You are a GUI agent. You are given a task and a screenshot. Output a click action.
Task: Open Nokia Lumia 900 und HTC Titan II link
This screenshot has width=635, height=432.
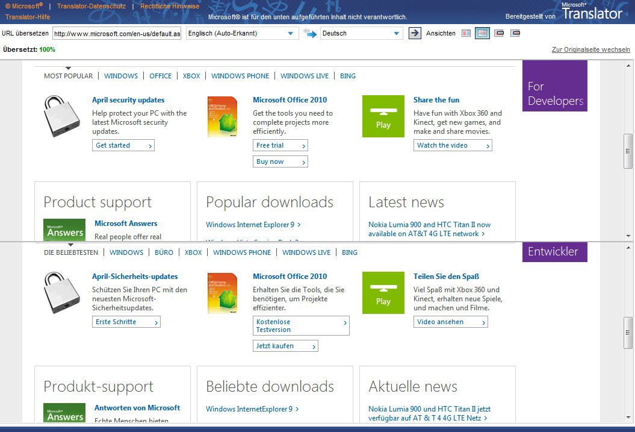click(429, 413)
